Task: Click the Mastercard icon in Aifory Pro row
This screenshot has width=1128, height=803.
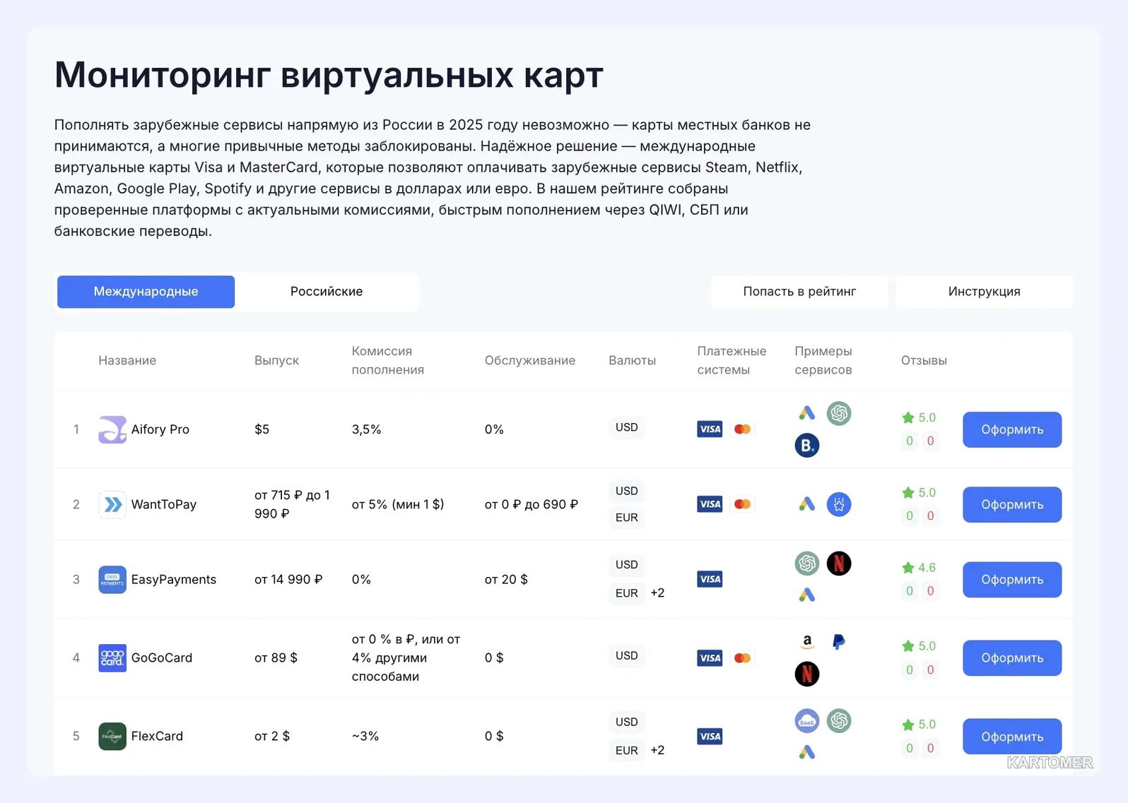Action: (742, 429)
